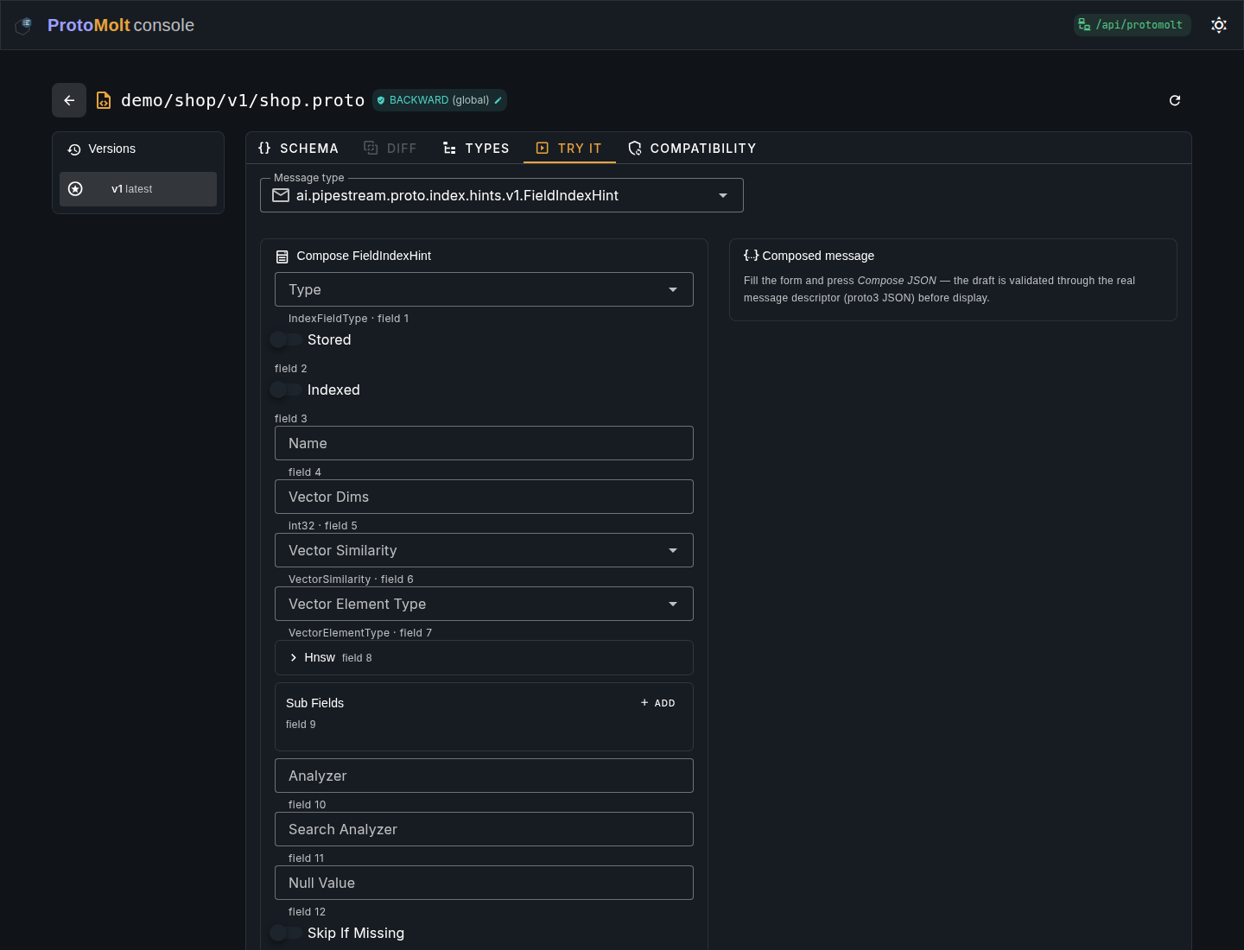Click the field 9 label under Sub Fields
Screen dimensions: 1244x950
click(x=301, y=725)
